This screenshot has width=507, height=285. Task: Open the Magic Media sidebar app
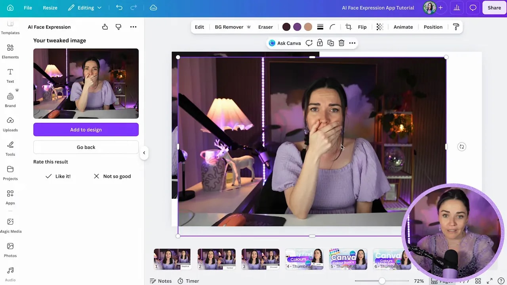pyautogui.click(x=10, y=226)
